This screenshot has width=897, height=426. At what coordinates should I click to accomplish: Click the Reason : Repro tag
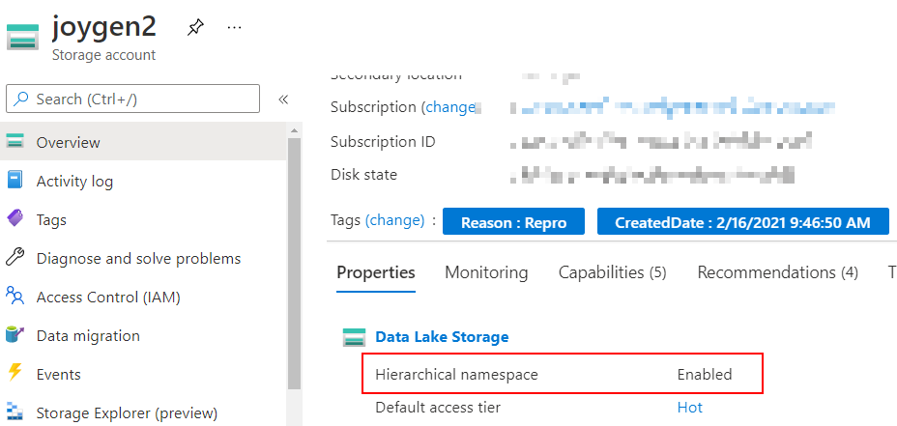pyautogui.click(x=513, y=222)
